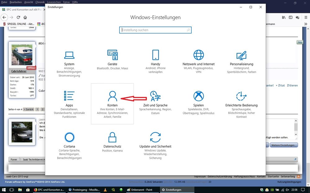The image size is (310, 193).
Task: Open Zeit und Sprache settings
Action: [155, 103]
